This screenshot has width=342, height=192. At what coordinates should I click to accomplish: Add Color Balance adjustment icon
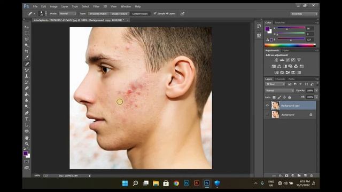[x=279, y=66]
